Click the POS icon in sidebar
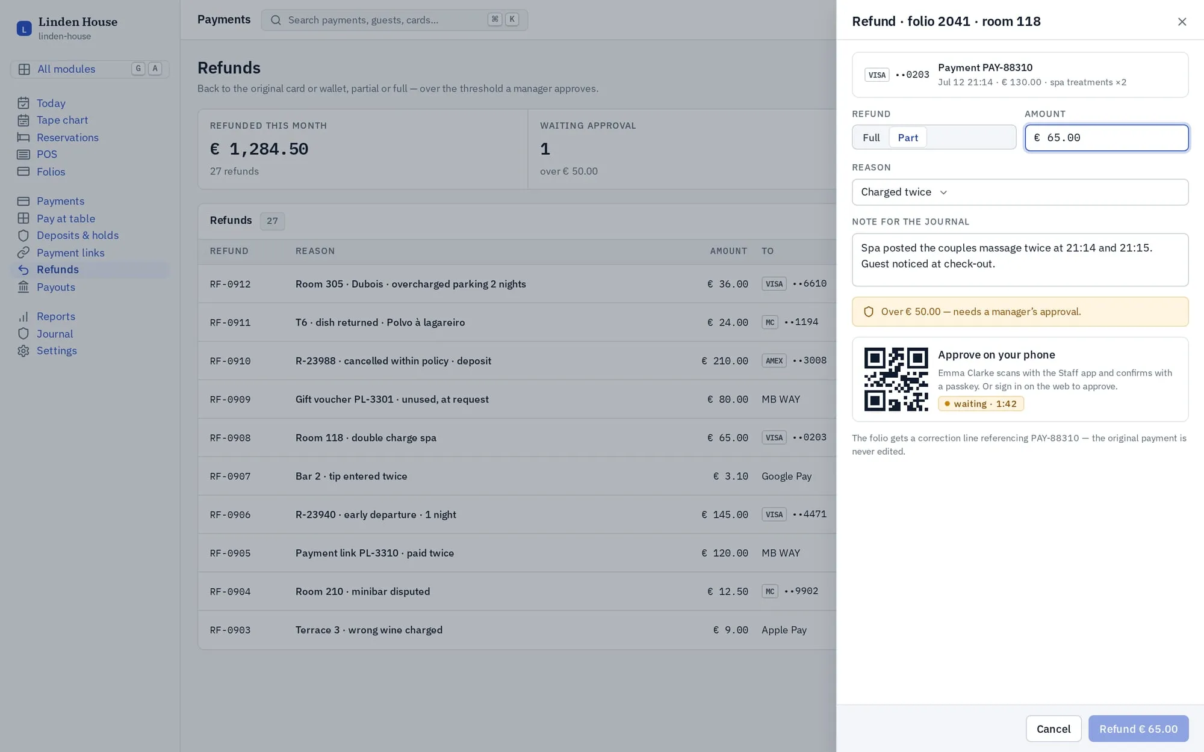Screen dimensions: 1204x752 pyautogui.click(x=23, y=155)
